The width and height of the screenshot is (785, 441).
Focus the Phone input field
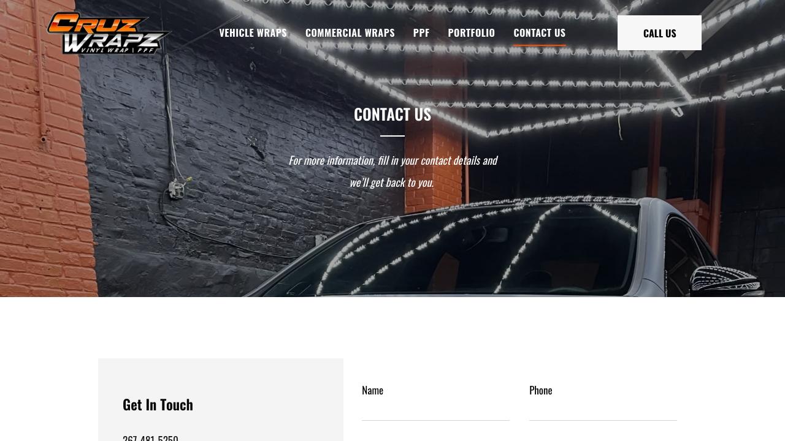603,410
